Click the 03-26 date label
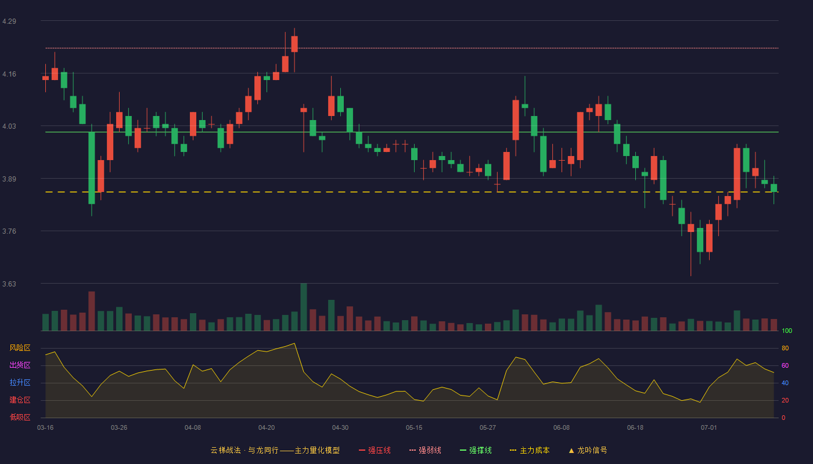This screenshot has width=813, height=464. pyautogui.click(x=119, y=427)
